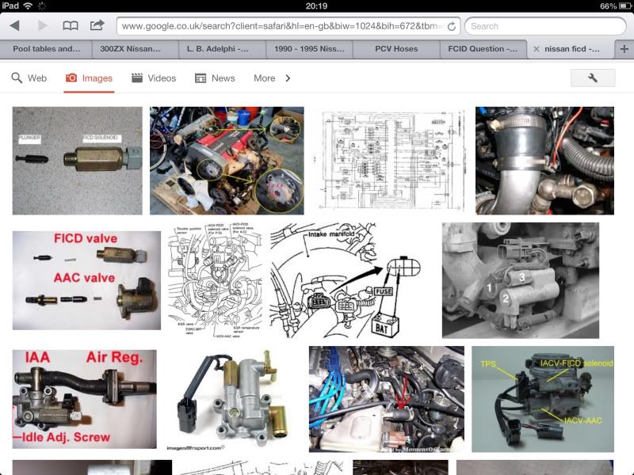Open the News results tab
Viewport: 634px width, 475px height.
(215, 78)
